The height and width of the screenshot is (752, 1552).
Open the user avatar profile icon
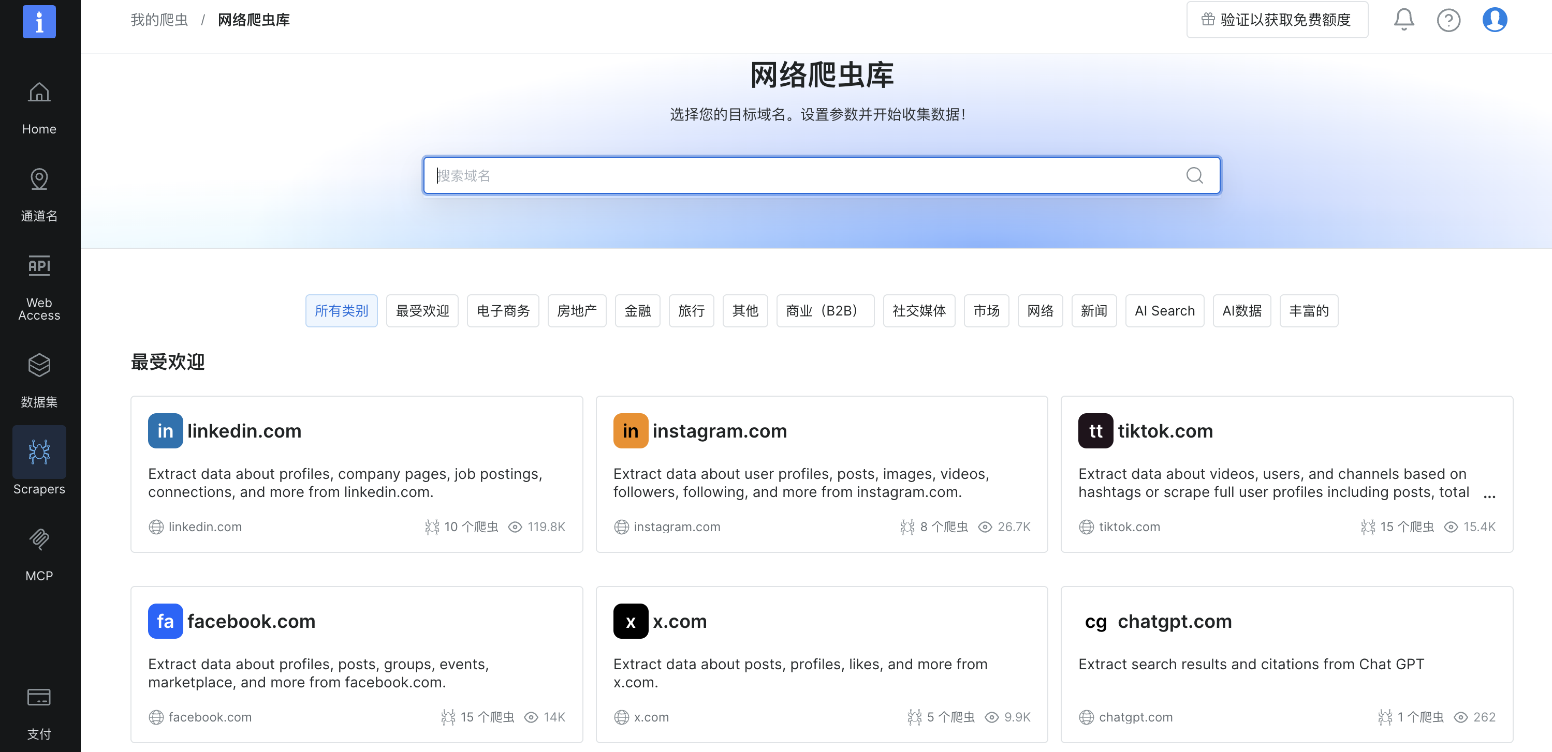[1494, 20]
